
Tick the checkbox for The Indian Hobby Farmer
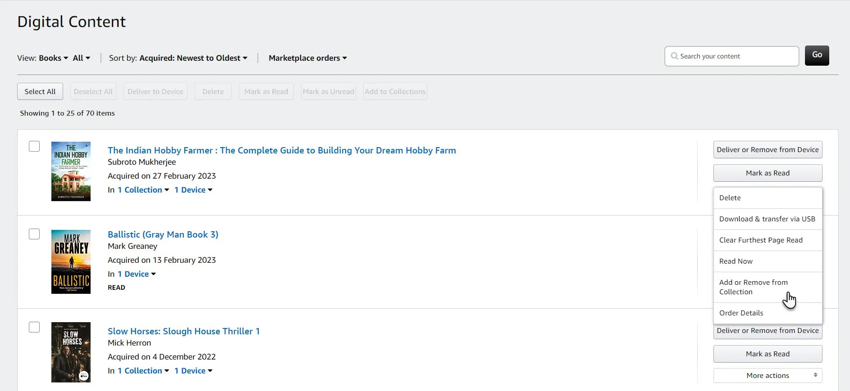[x=34, y=146]
